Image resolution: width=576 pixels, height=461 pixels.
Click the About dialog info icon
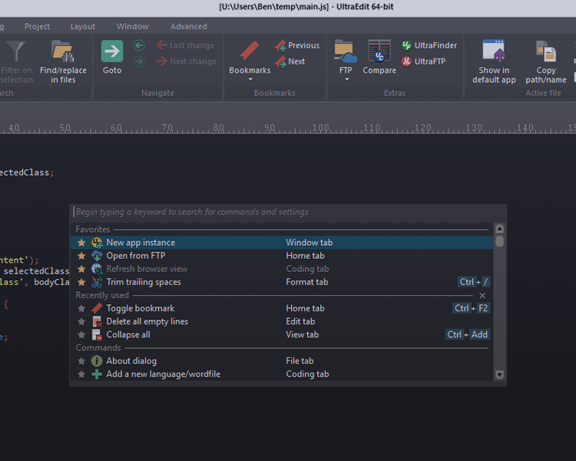pyautogui.click(x=97, y=361)
